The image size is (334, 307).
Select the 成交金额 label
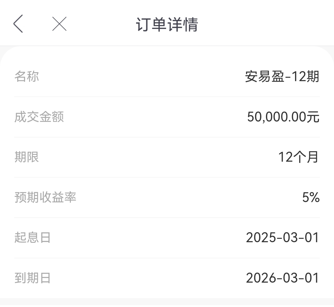[x=39, y=117]
